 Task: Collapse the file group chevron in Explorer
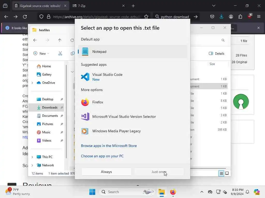click(x=72, y=72)
